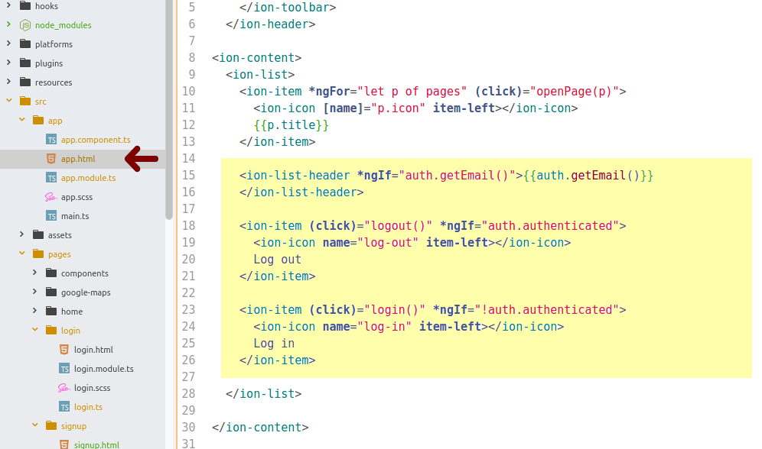Screen dimensions: 762x449
Task: Expand the plugins folder chevron
Action: click(x=8, y=63)
